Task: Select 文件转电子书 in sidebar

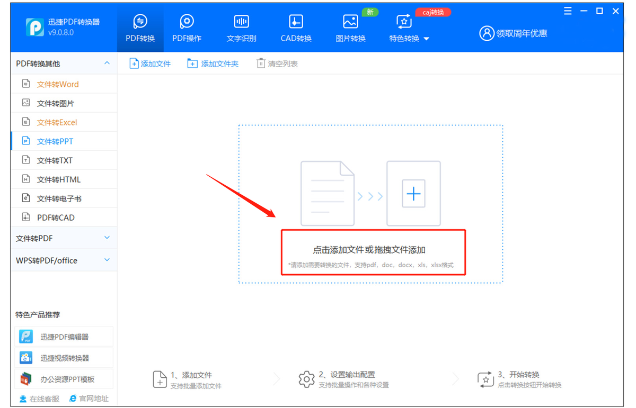Action: click(64, 198)
